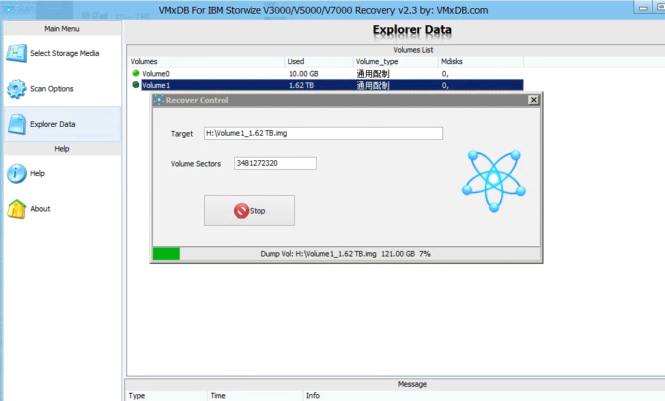The image size is (665, 401).
Task: Click the About house icon
Action: click(16, 209)
